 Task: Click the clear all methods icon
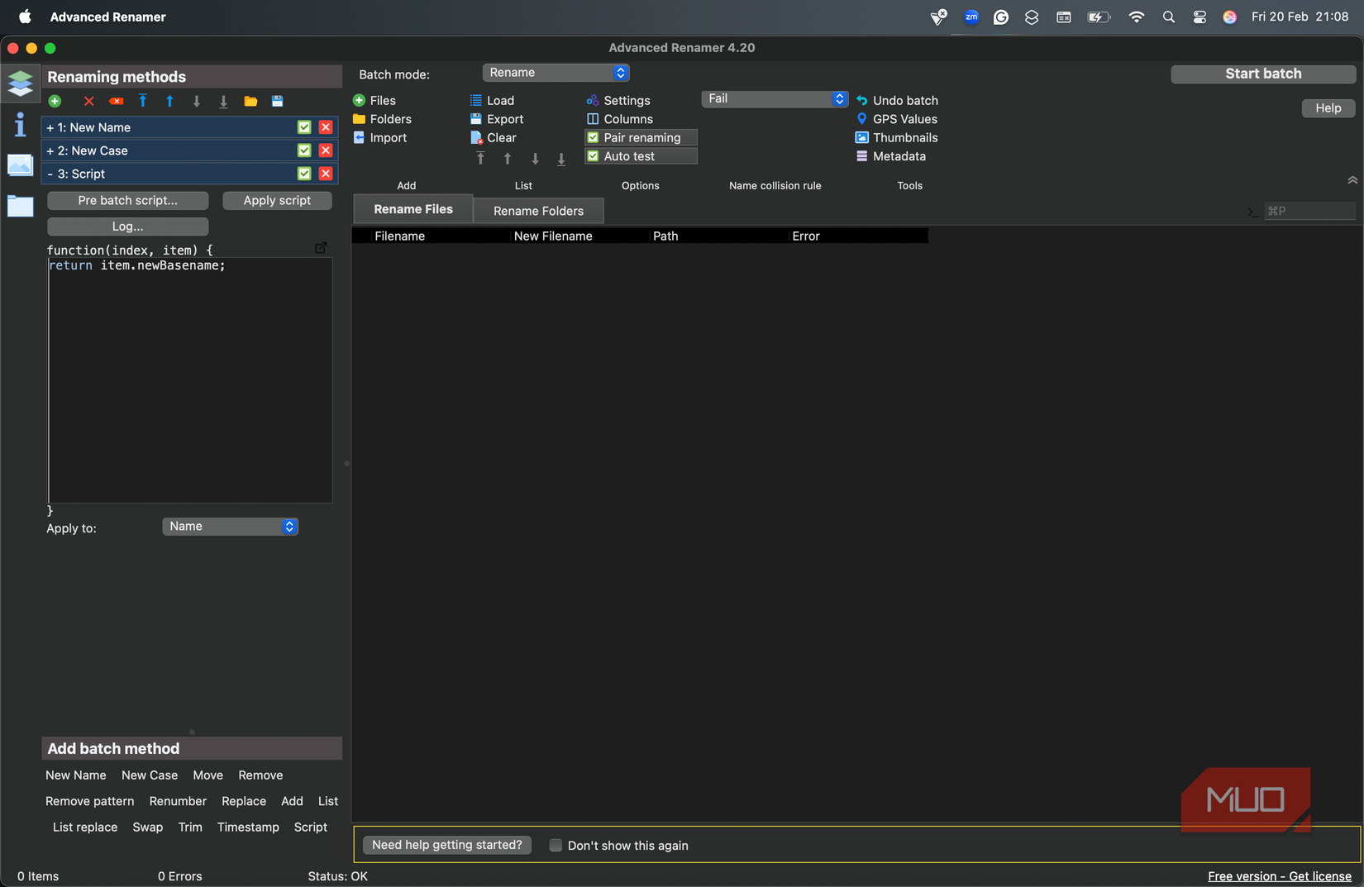(x=116, y=101)
